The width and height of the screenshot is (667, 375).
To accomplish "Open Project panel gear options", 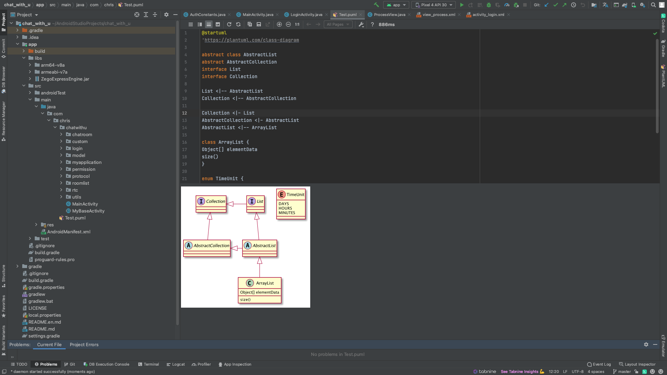I will pos(166,15).
